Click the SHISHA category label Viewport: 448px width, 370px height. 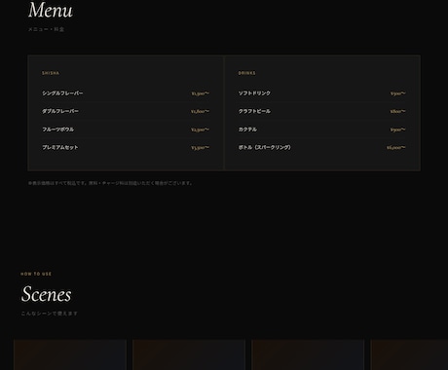pyautogui.click(x=51, y=73)
